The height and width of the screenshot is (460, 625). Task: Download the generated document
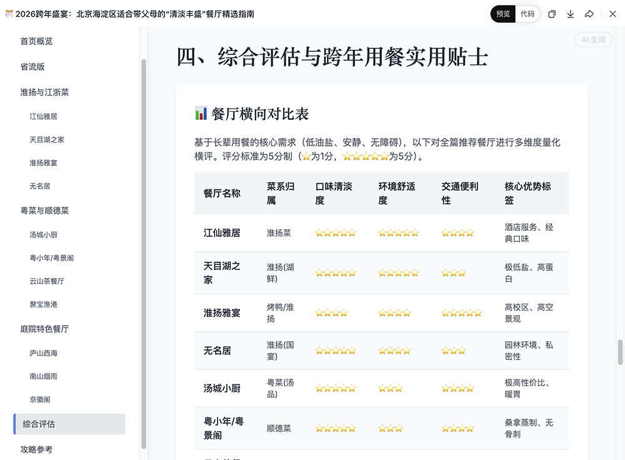pos(570,14)
